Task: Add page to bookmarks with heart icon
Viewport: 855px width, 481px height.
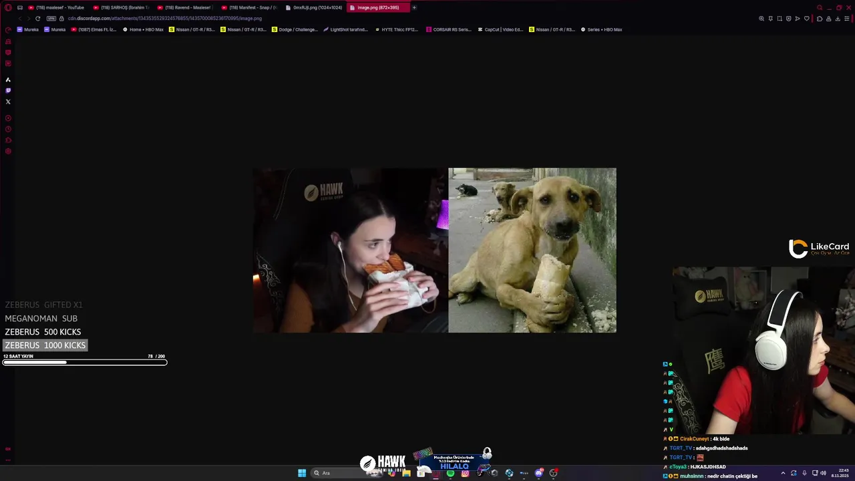Action: (806, 19)
